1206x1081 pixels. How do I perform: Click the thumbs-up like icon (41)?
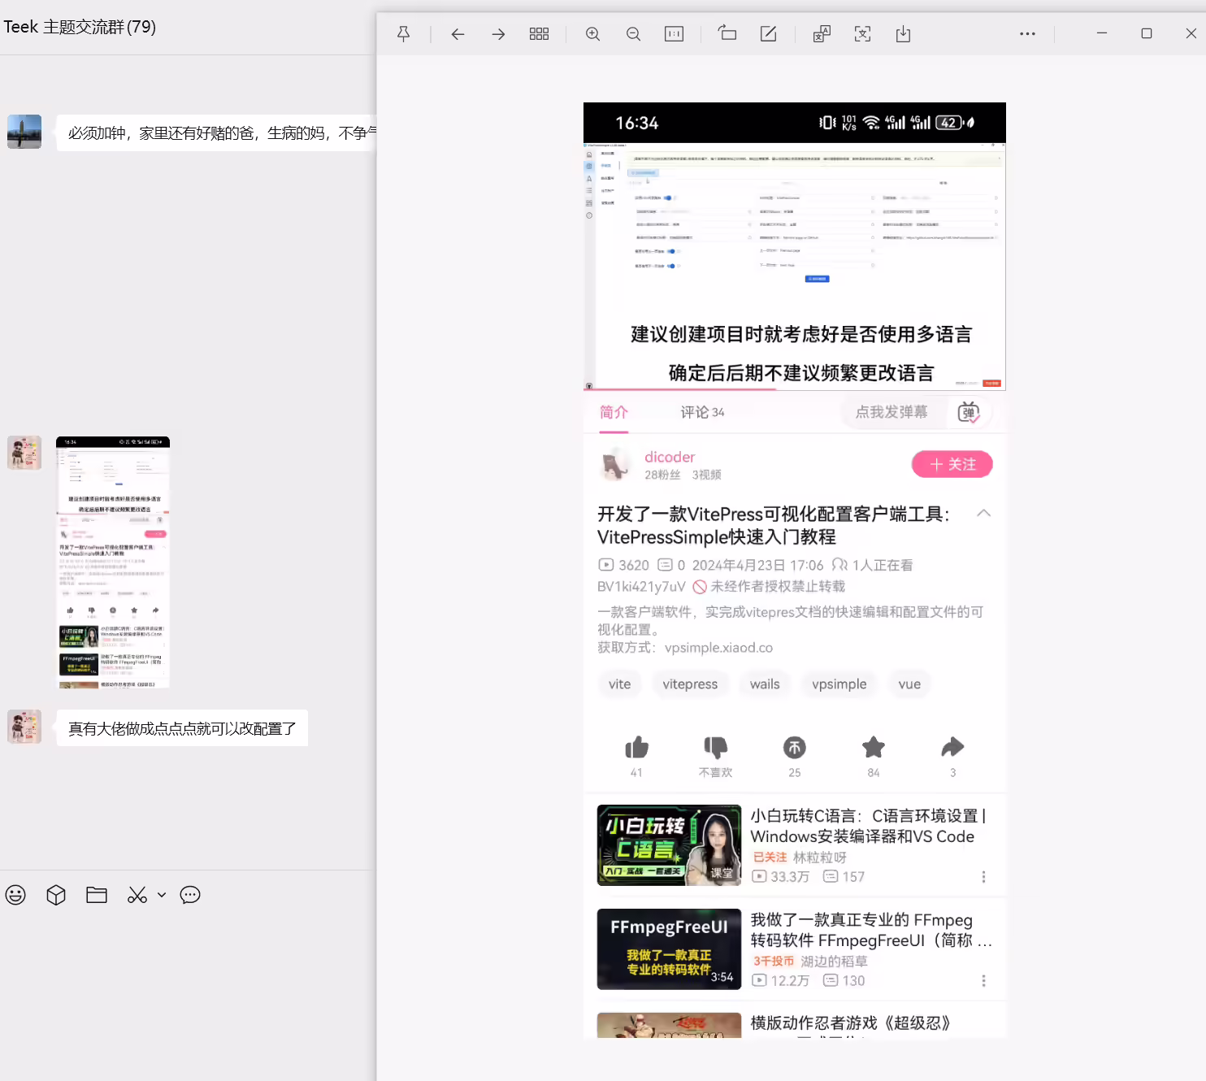(636, 747)
